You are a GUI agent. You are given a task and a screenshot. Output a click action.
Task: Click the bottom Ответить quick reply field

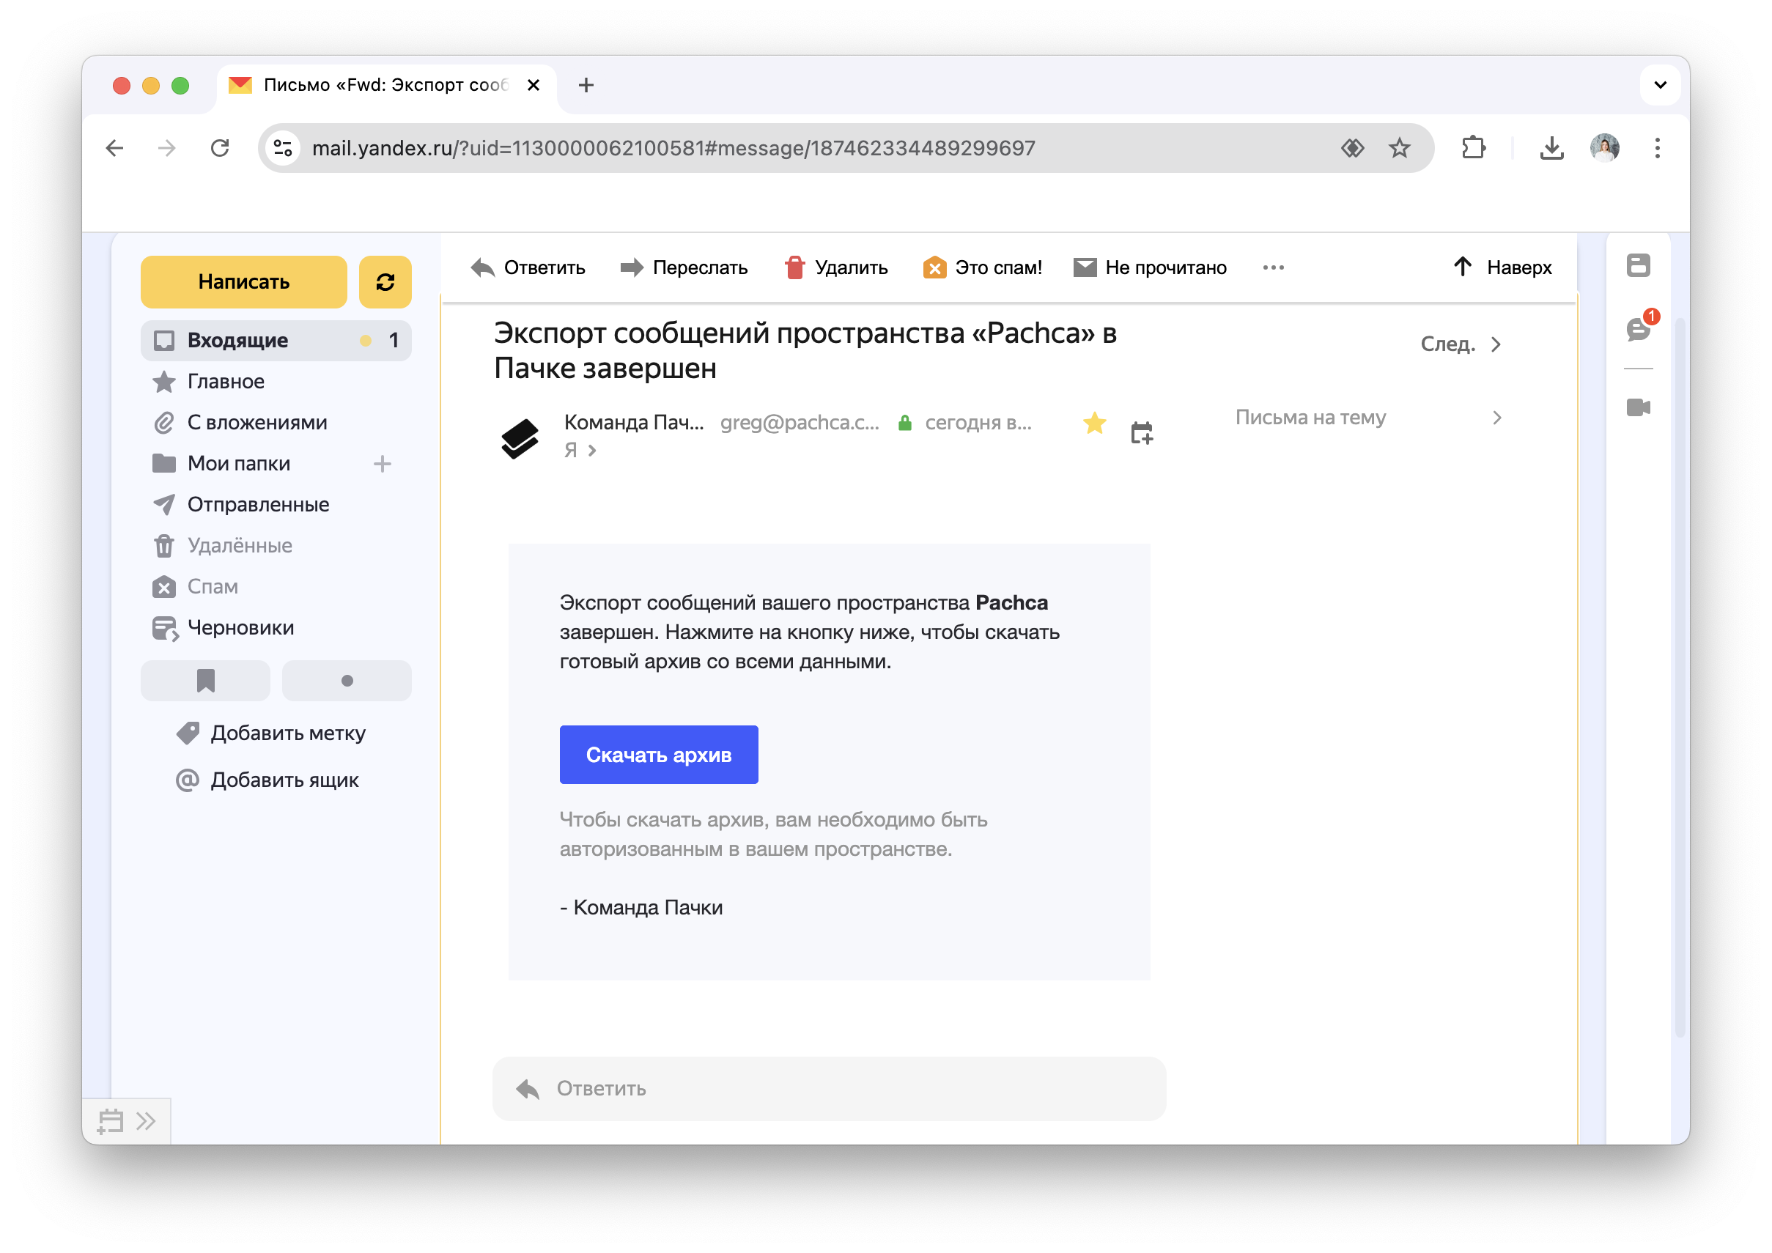point(829,1089)
